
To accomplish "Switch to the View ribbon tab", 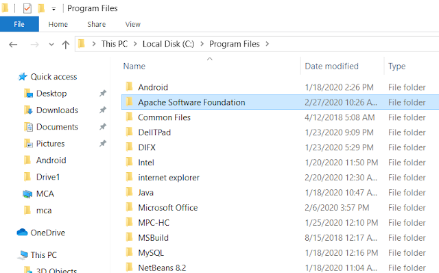I will click(132, 25).
